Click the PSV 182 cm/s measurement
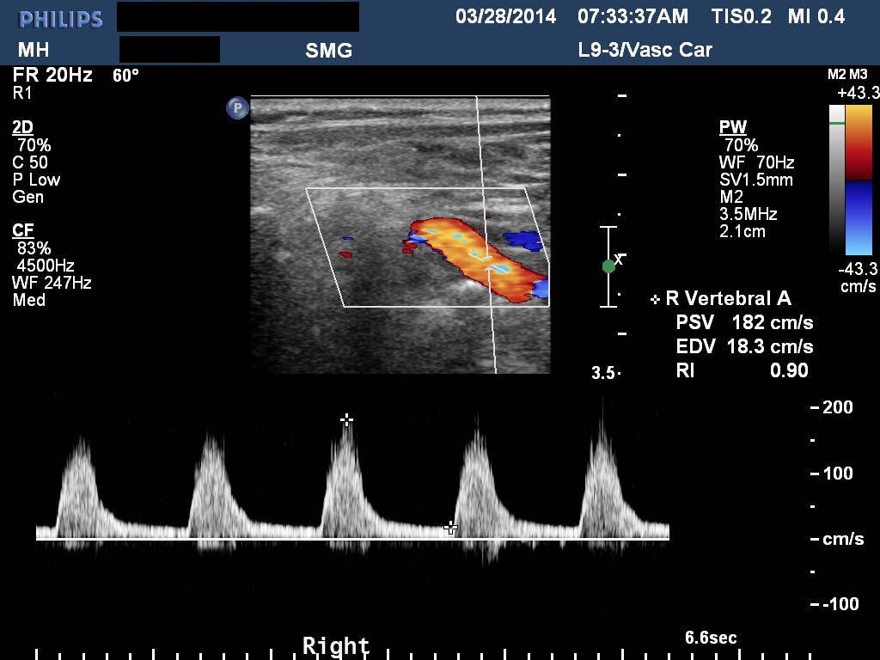 744,323
